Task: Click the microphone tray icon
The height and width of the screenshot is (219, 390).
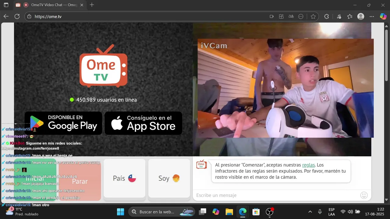Action: pos(320,212)
